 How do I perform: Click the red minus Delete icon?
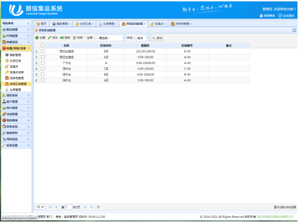click(62, 38)
